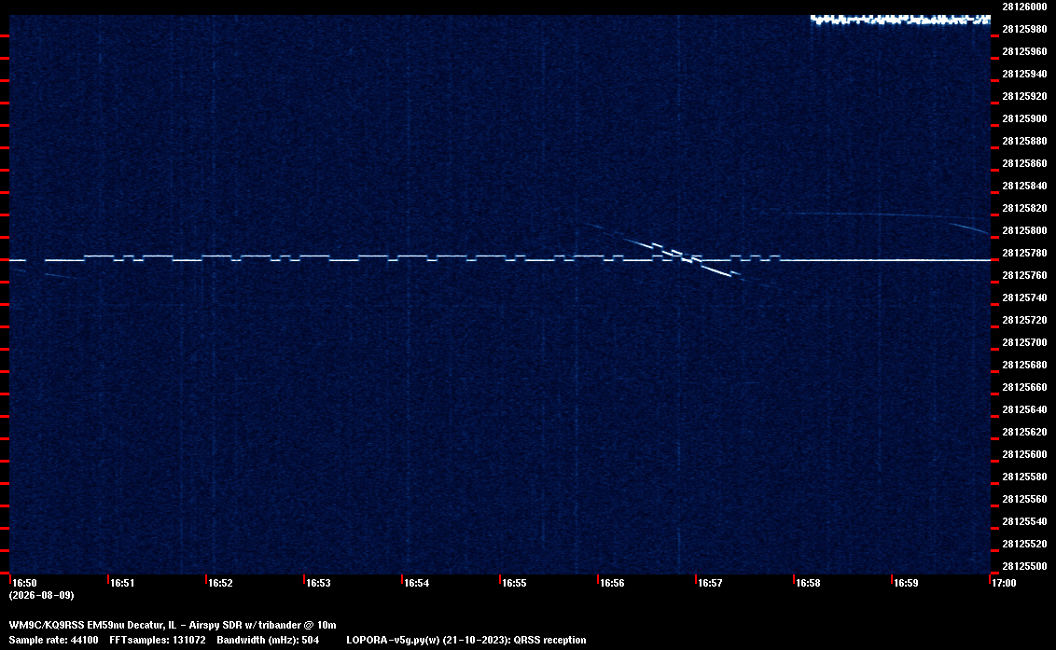
Task: Click the 28125640 frequency label
Action: click(x=1024, y=409)
